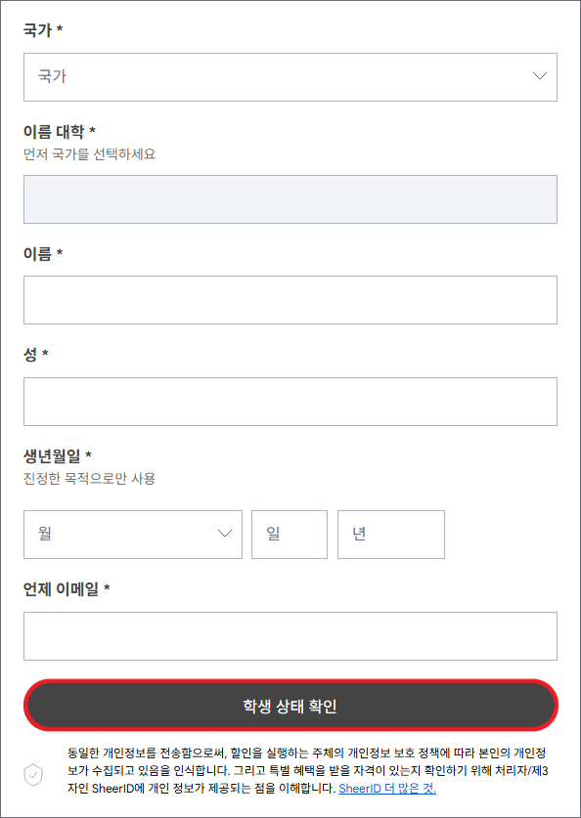The height and width of the screenshot is (818, 581).
Task: Click the 먼저 국가를 선택하세요 helper text
Action: pyautogui.click(x=90, y=154)
